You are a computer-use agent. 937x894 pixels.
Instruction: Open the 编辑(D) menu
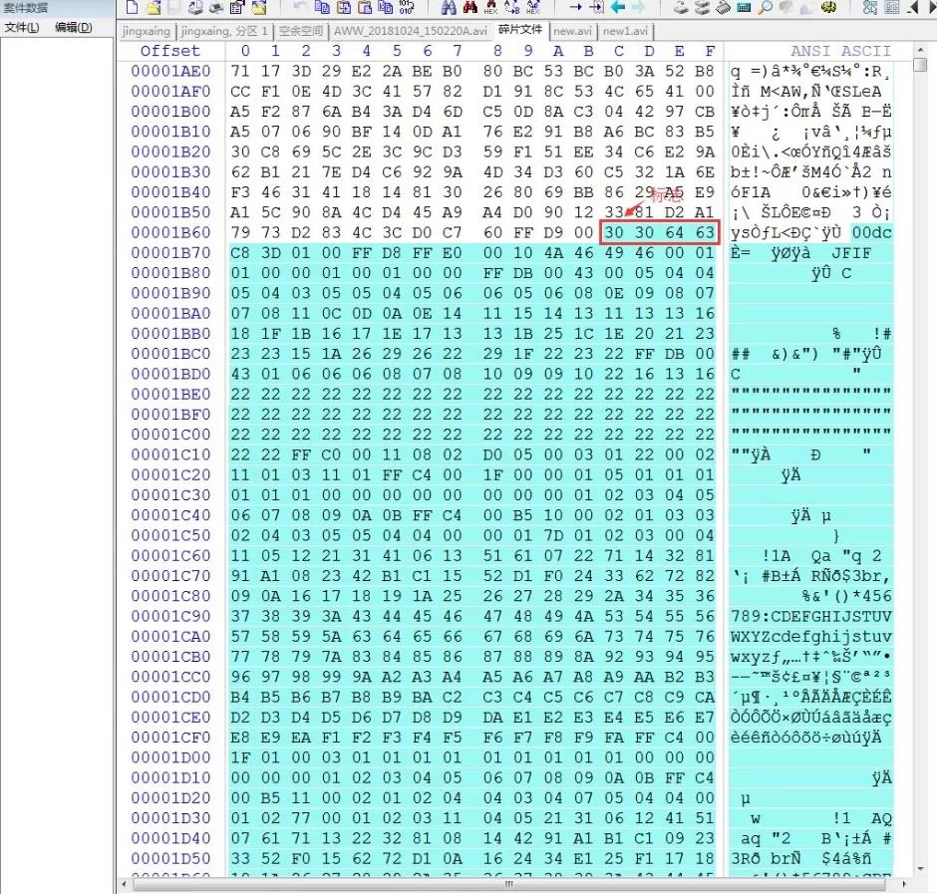tap(73, 28)
